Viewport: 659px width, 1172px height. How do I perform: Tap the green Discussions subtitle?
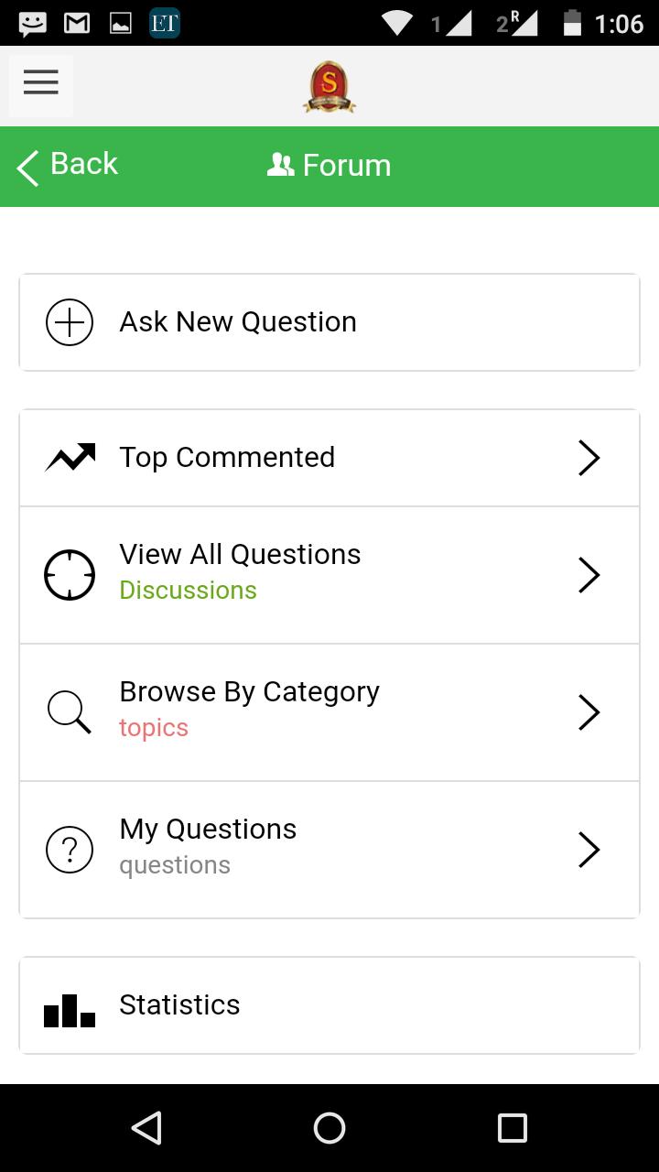[x=188, y=591]
